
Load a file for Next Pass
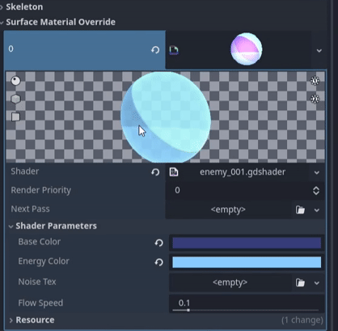[x=300, y=210]
